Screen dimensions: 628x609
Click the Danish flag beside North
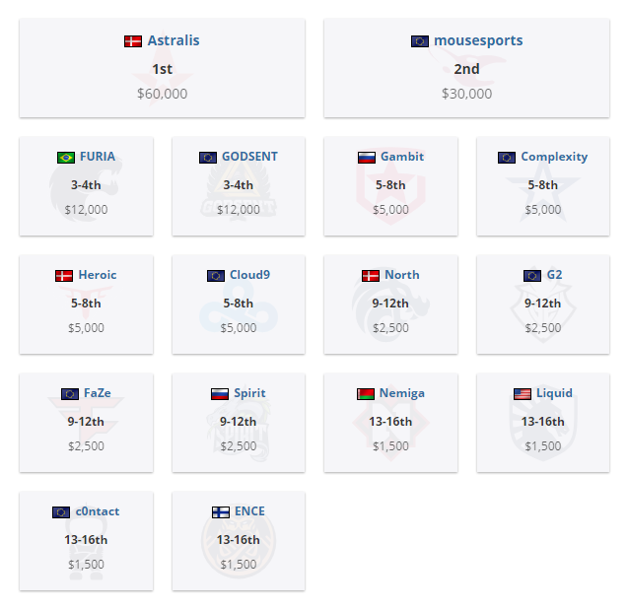[x=371, y=276]
